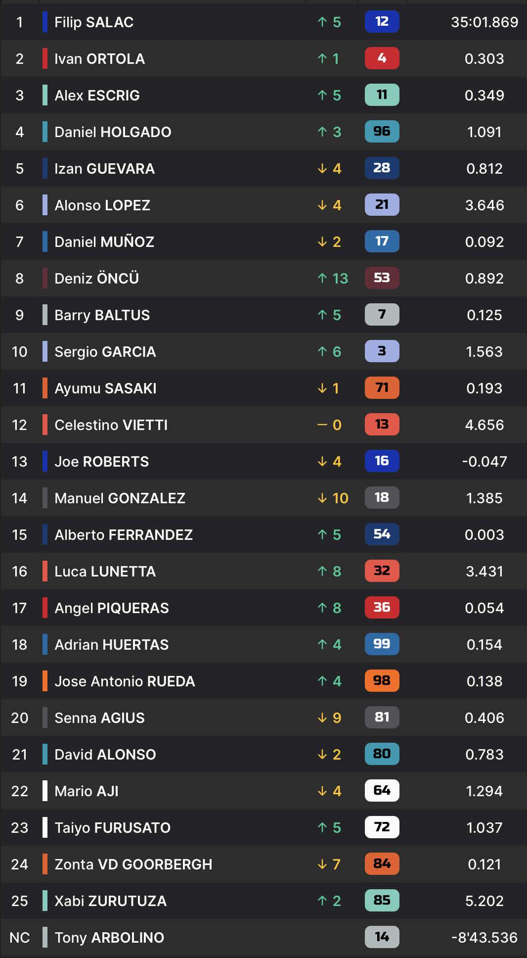
Task: Open Filip SALAC rider entry
Action: click(x=263, y=22)
